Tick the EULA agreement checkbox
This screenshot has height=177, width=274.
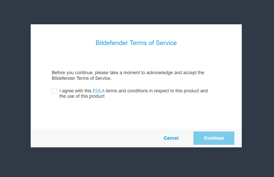tap(54, 91)
